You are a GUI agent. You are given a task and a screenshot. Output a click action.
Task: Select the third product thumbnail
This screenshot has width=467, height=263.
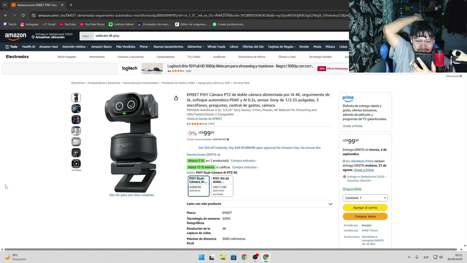(76, 119)
